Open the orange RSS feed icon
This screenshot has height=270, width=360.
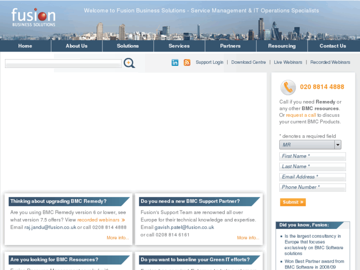coord(187,62)
